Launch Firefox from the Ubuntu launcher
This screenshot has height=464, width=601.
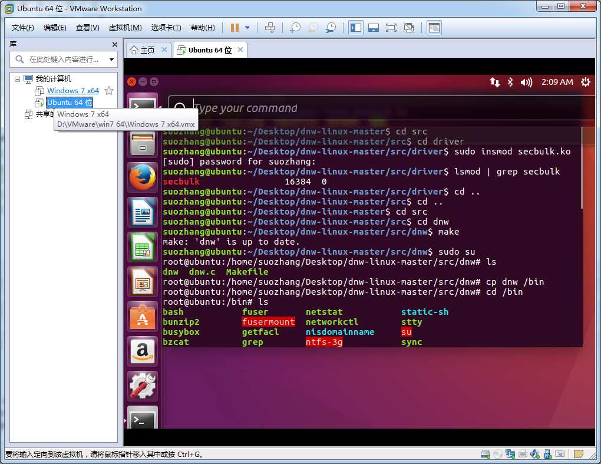pyautogui.click(x=142, y=177)
